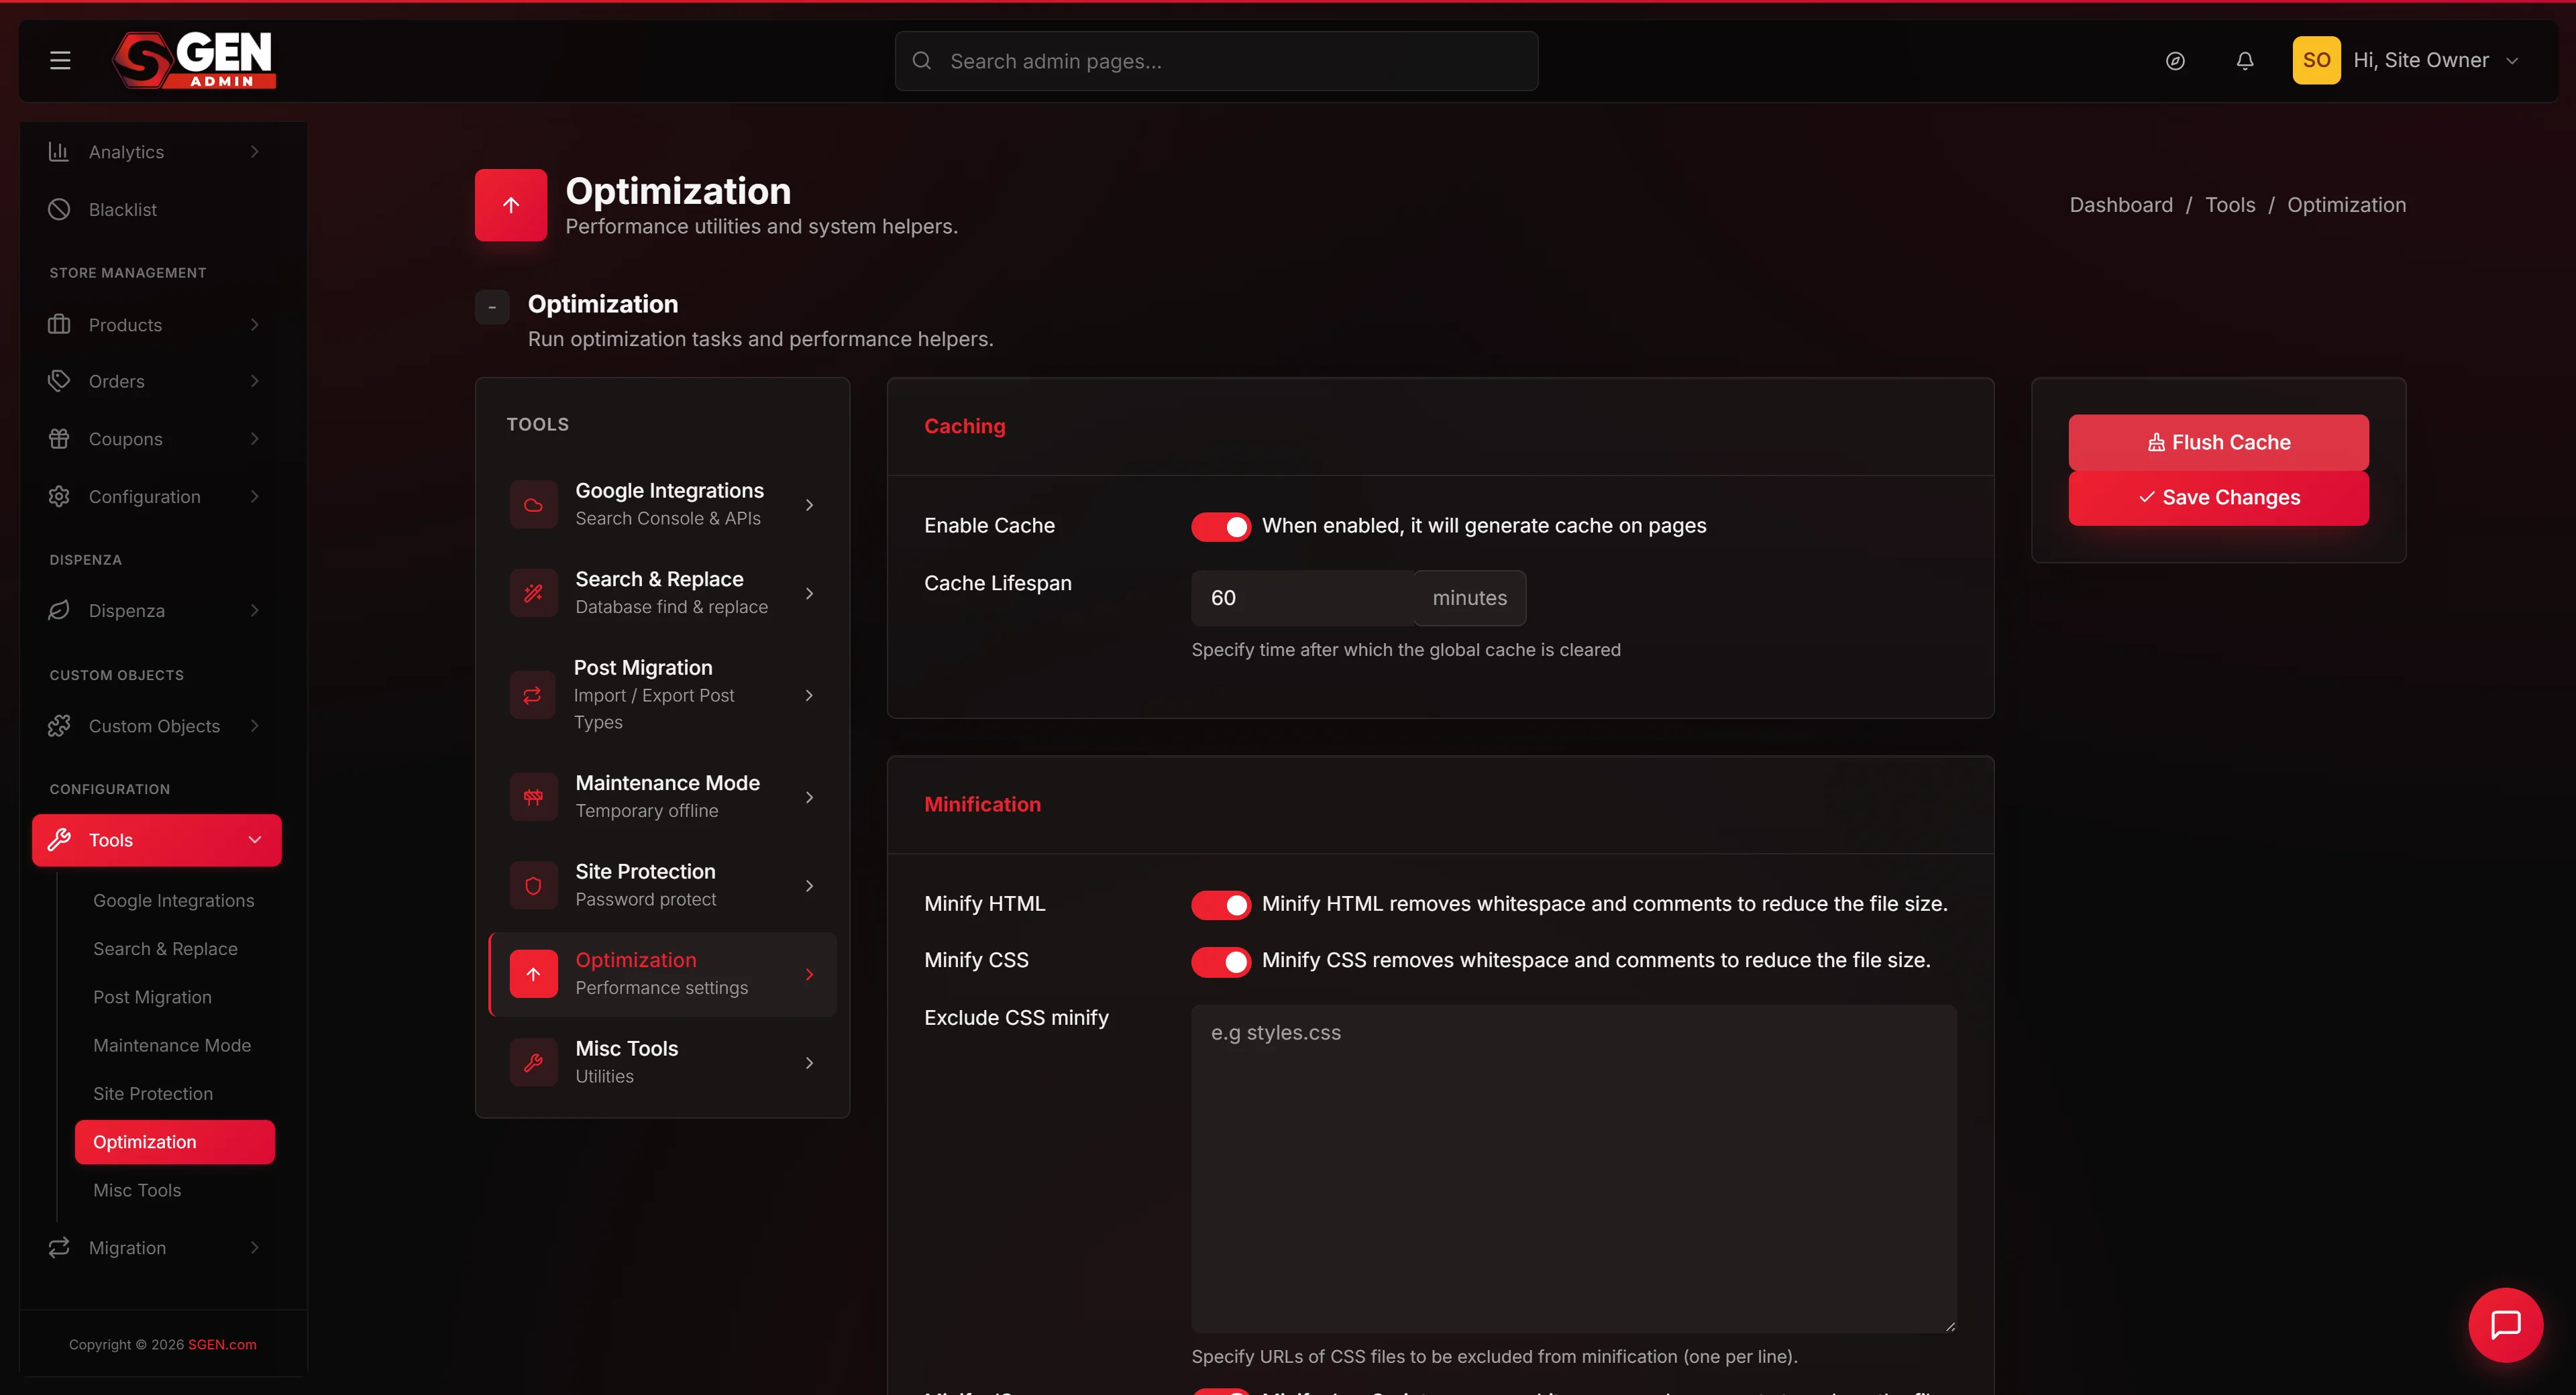Image resolution: width=2576 pixels, height=1395 pixels.
Task: Click the Misc Tools wrench icon
Action: pos(533,1062)
